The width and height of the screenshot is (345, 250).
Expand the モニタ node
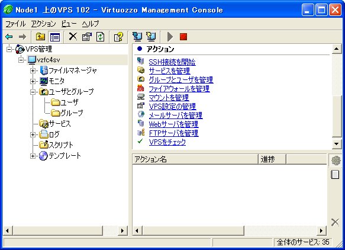click(33, 81)
